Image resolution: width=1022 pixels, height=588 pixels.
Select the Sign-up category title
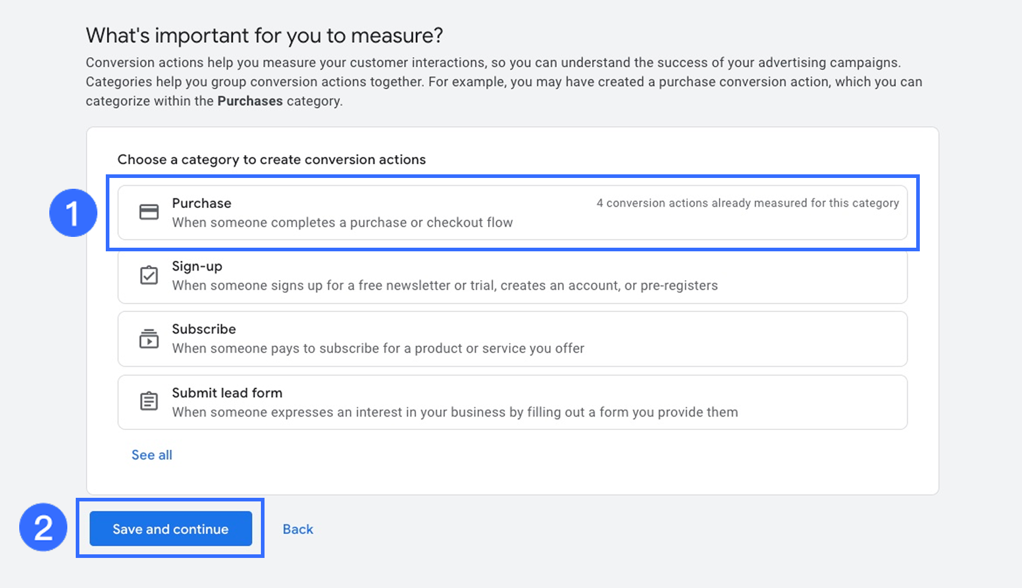[197, 266]
